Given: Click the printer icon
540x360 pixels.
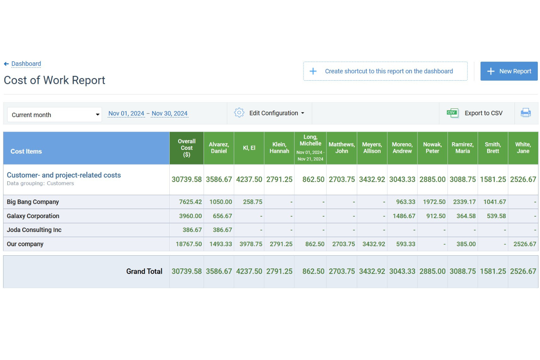Looking at the screenshot, I should [x=525, y=113].
